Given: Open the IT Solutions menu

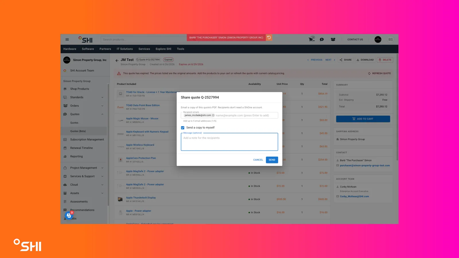Looking at the screenshot, I should click(x=125, y=49).
